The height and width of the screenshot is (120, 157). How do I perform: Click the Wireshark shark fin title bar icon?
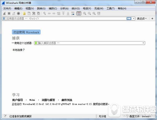coord(3,3)
